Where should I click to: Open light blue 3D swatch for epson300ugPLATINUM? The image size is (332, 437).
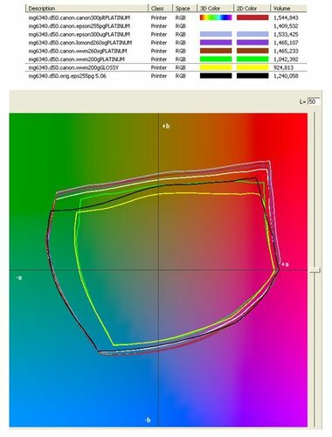[216, 34]
